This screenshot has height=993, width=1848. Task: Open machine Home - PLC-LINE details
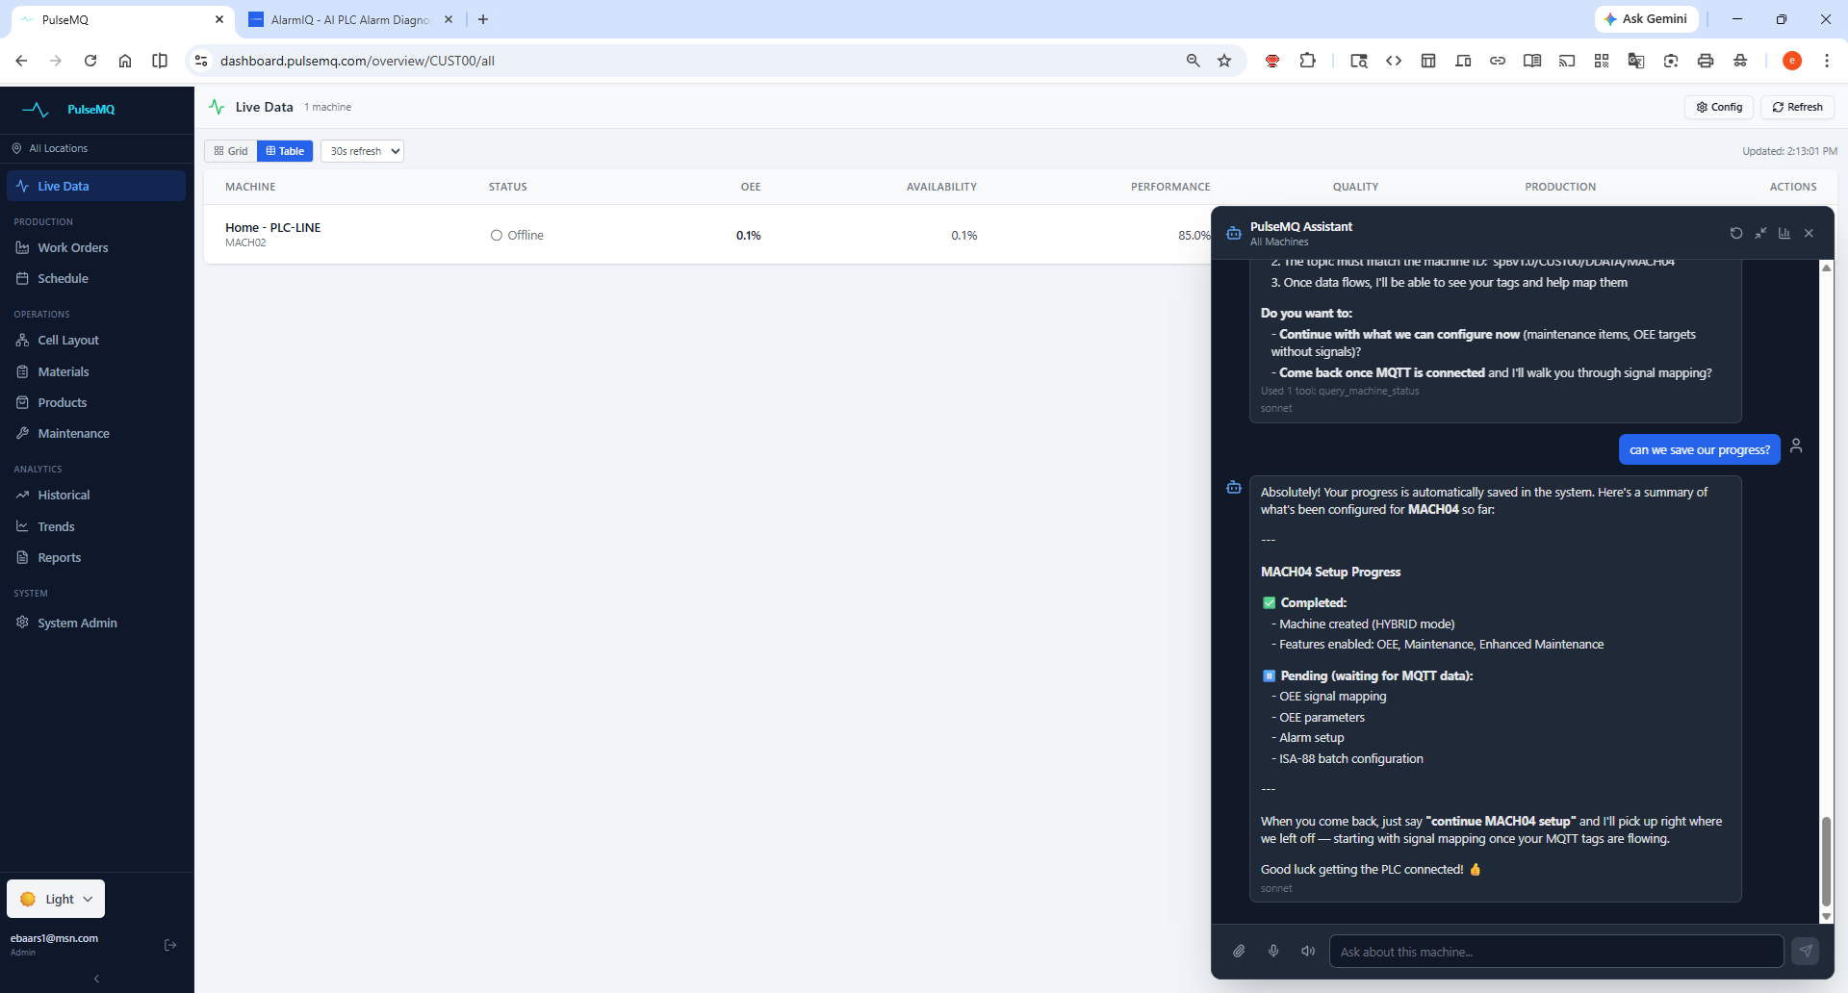click(272, 227)
